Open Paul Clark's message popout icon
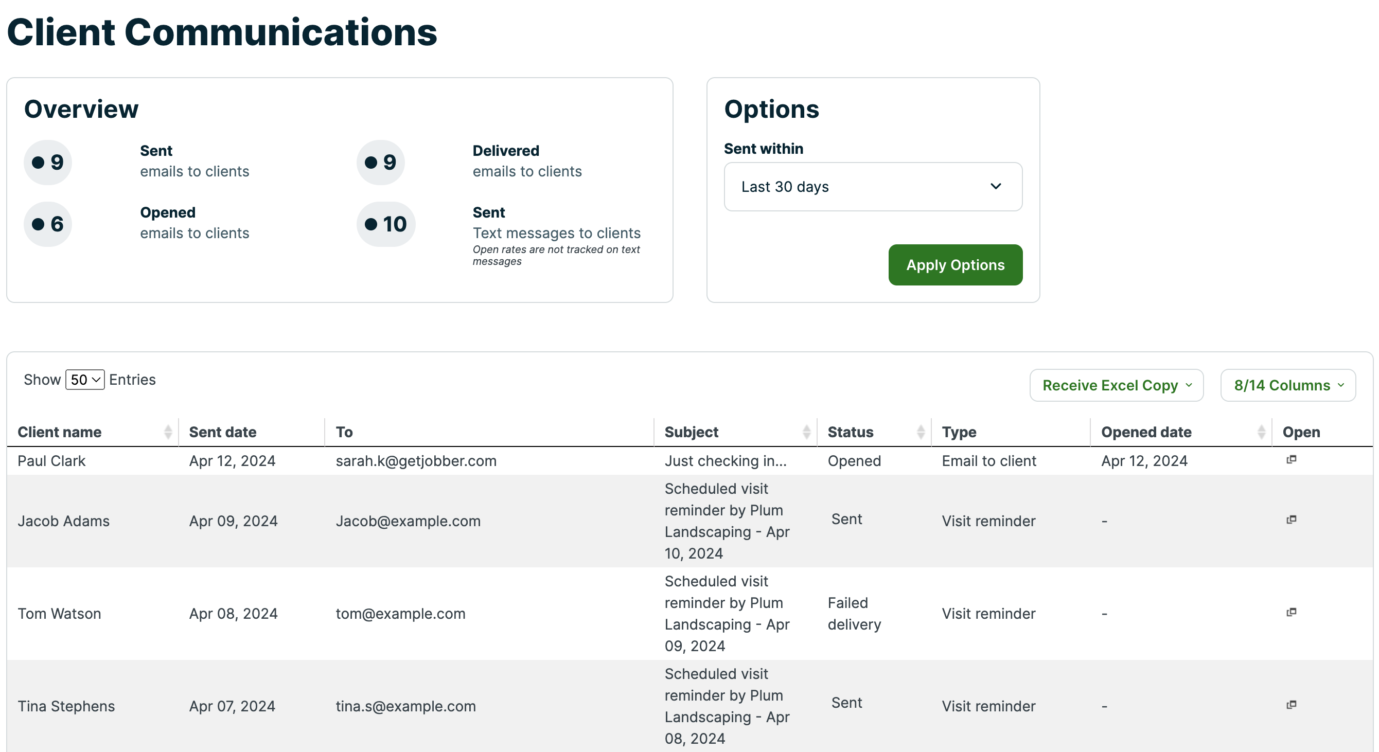 click(x=1291, y=460)
